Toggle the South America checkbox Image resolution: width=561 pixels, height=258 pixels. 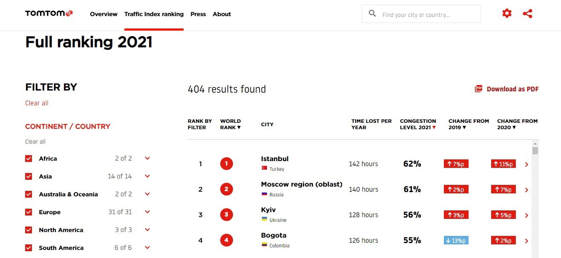click(29, 248)
